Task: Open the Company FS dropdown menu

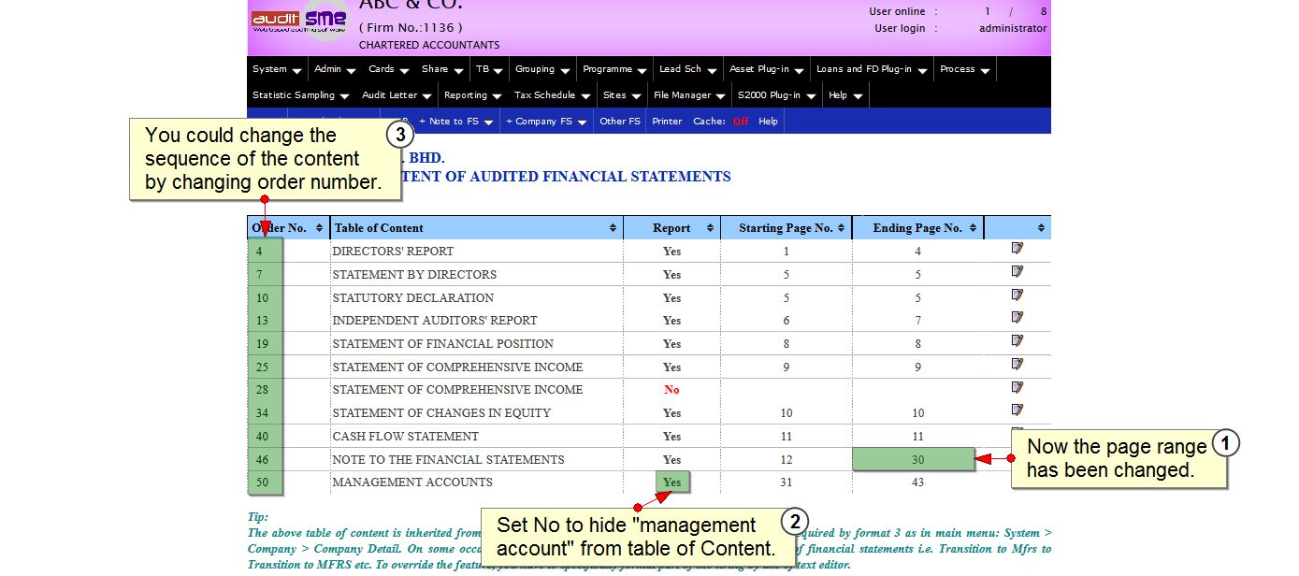Action: (545, 122)
